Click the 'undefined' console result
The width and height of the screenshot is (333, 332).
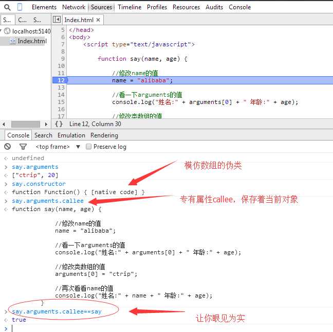coord(28,158)
